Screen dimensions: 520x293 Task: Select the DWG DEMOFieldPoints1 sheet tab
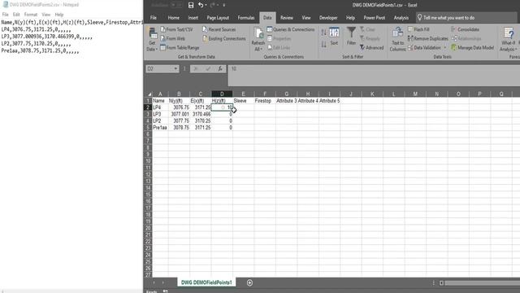tap(206, 282)
